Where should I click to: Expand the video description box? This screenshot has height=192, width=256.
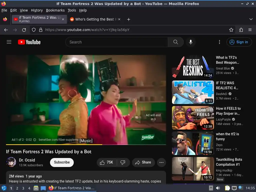(x=86, y=177)
